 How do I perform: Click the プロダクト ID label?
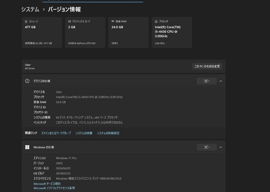click(41, 112)
